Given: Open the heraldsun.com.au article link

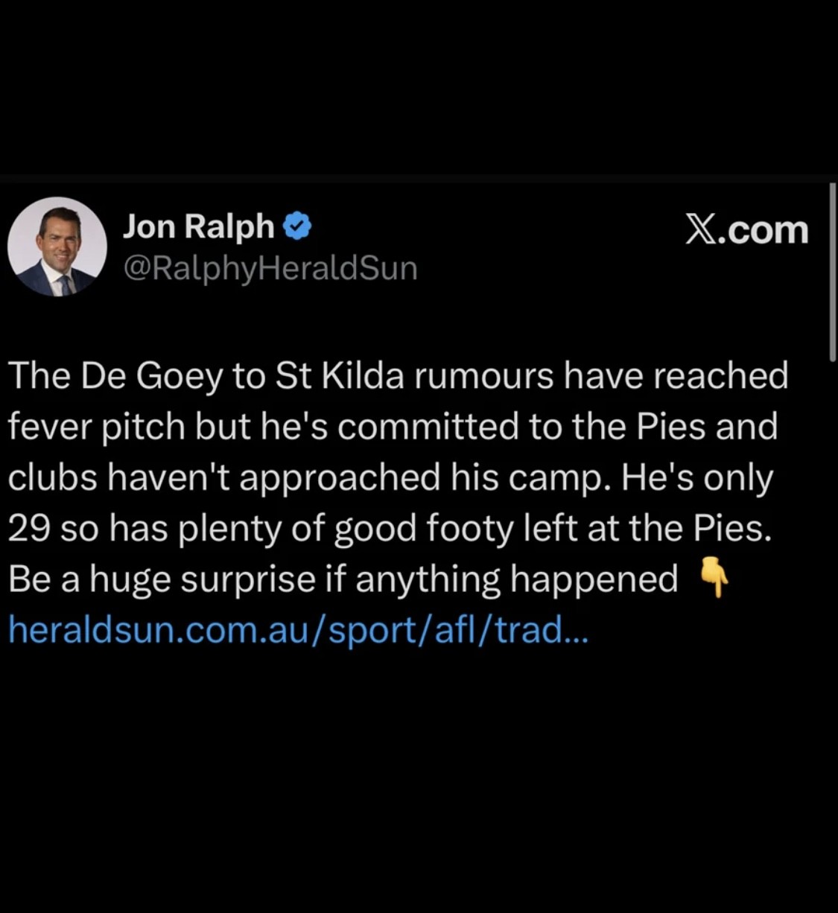Looking at the screenshot, I should coord(298,631).
